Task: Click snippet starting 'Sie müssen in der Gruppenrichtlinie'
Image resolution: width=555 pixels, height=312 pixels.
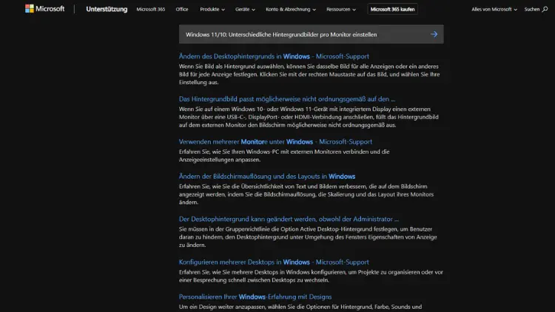Action: click(308, 237)
